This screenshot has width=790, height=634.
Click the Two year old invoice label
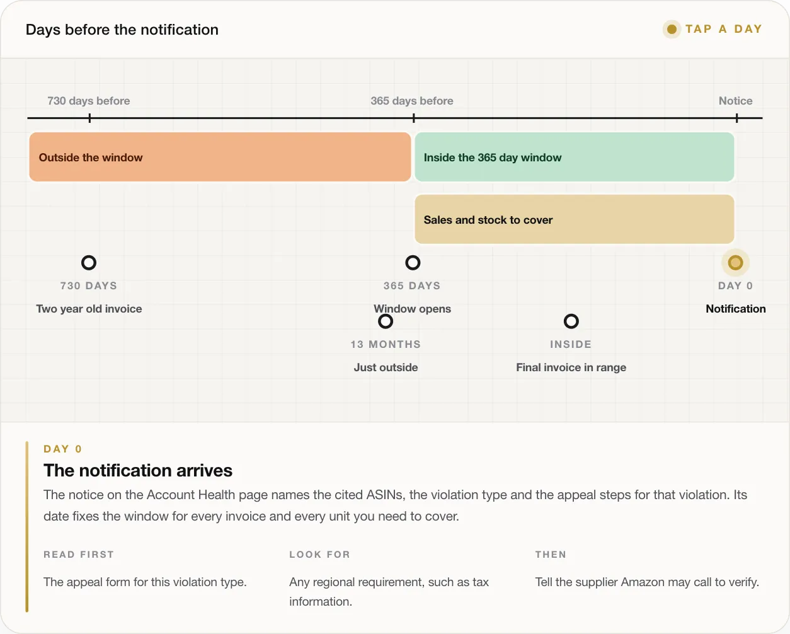pyautogui.click(x=89, y=309)
